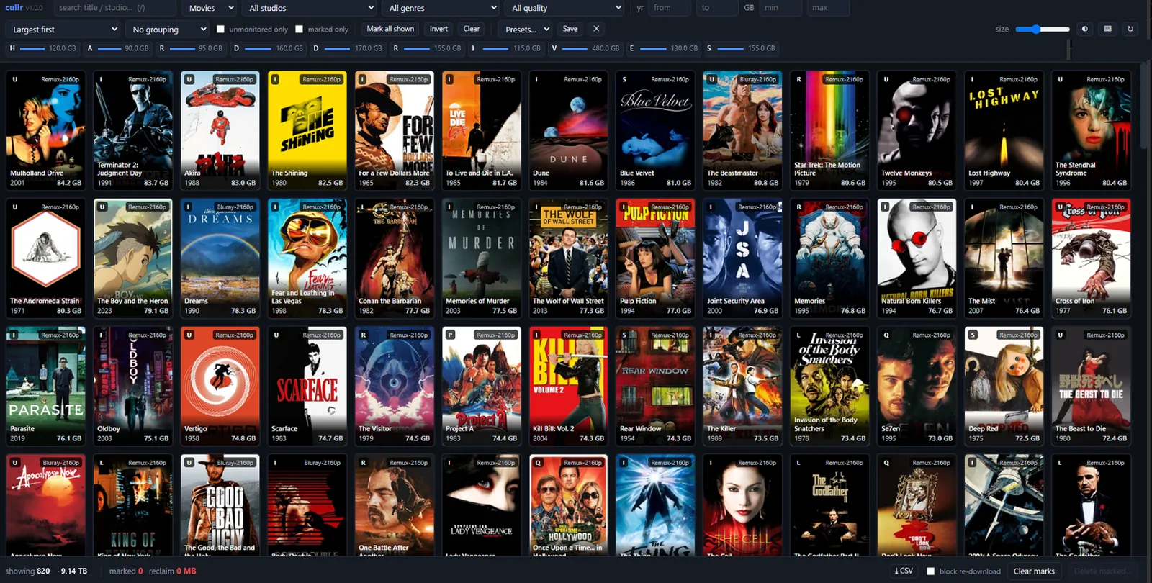Expand the All genres dropdown

point(442,8)
